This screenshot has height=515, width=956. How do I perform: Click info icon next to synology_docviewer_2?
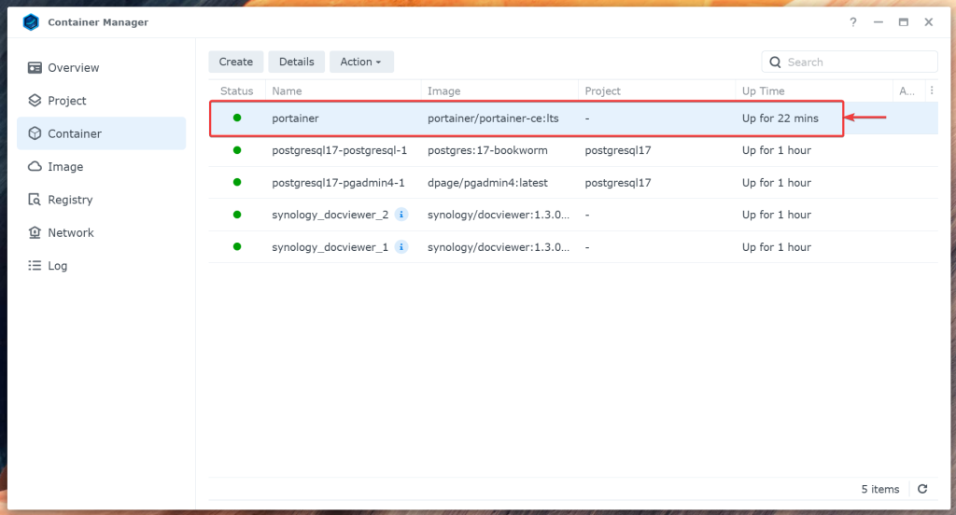coord(401,215)
